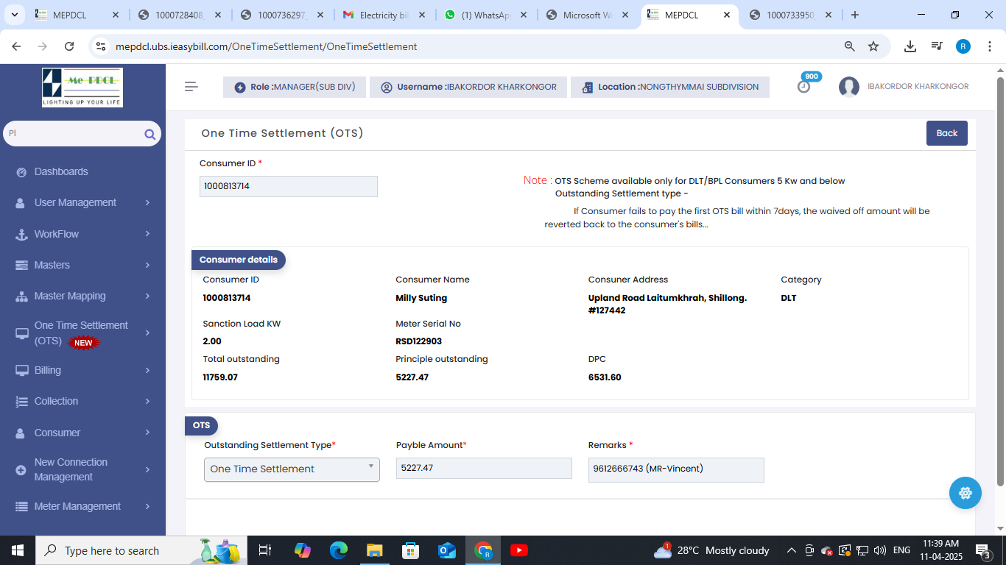Click the Billing monitor icon
Image resolution: width=1006 pixels, height=565 pixels.
[21, 370]
